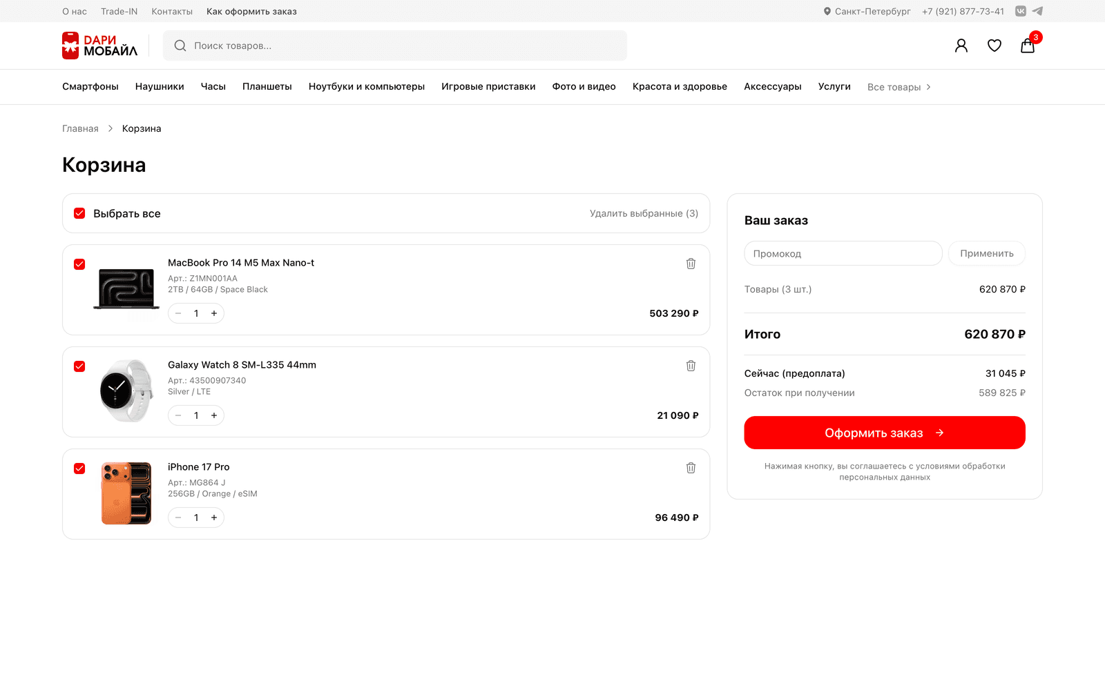
Task: Open the Смартфоны category
Action: point(90,86)
